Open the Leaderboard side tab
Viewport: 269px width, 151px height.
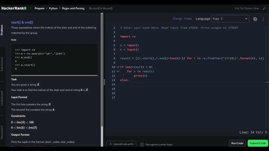click(2, 98)
